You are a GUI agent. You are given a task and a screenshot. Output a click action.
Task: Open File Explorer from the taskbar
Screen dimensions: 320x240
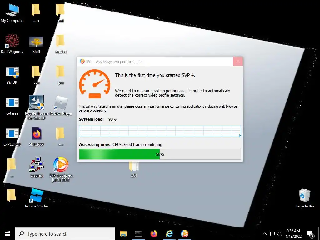[x=123, y=234]
